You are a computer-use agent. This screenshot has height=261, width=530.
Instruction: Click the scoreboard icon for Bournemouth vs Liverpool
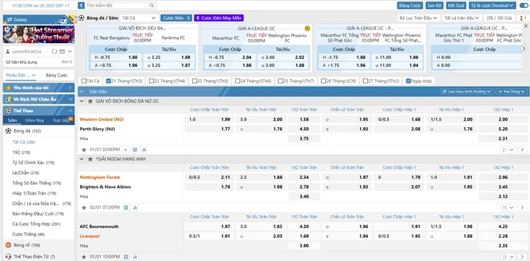coord(125,257)
